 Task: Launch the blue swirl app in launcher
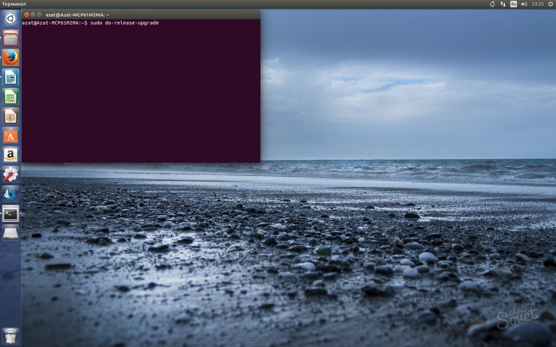10,194
